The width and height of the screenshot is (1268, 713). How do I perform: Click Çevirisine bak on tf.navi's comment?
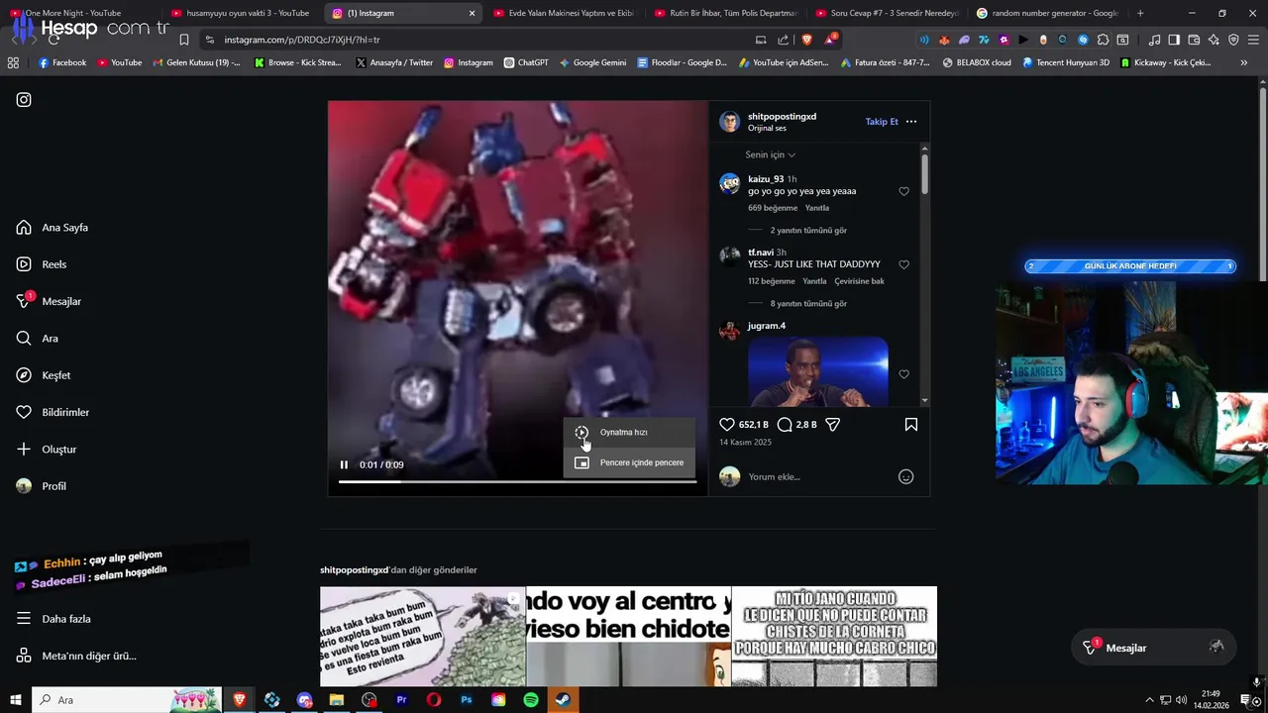pyautogui.click(x=859, y=281)
